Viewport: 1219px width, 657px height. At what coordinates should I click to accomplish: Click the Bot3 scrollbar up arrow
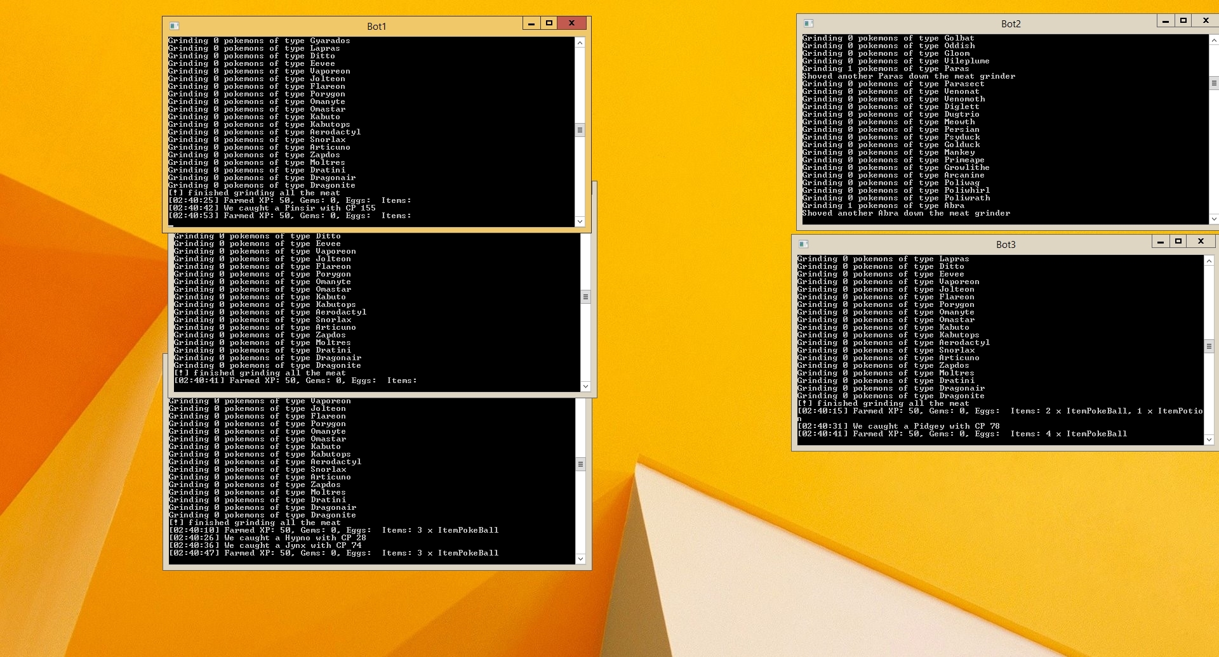(1209, 261)
